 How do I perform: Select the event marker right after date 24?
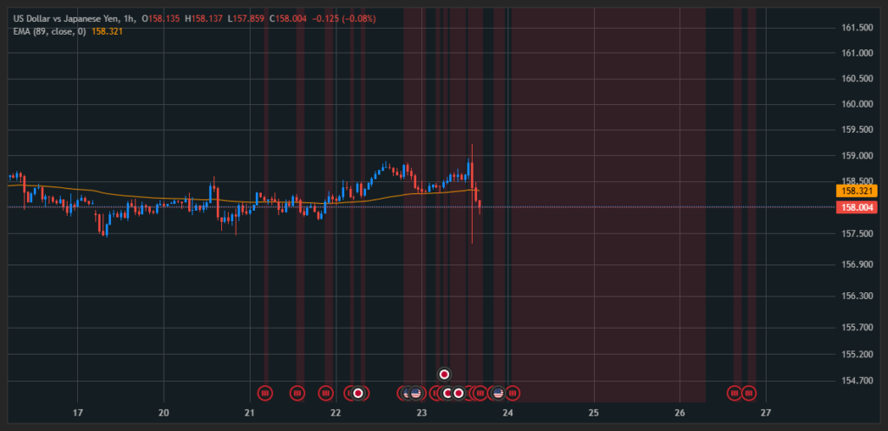512,393
